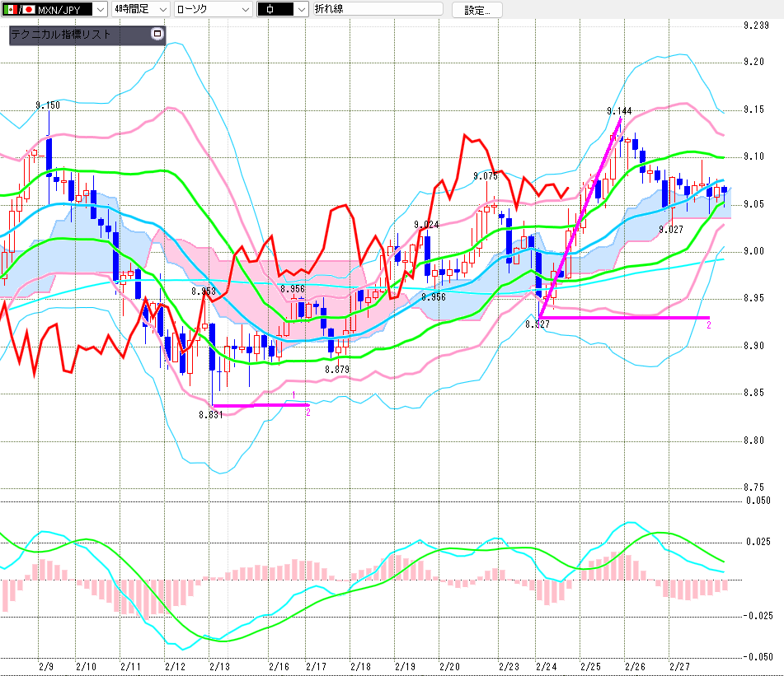
Task: Click the 2/27 date axis label
Action: tap(678, 665)
